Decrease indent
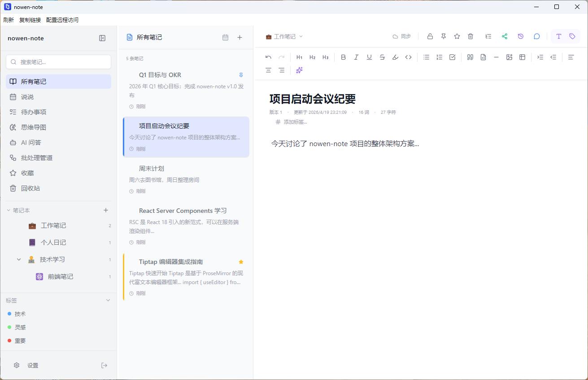Viewport: 588px width, 380px height. click(x=553, y=57)
